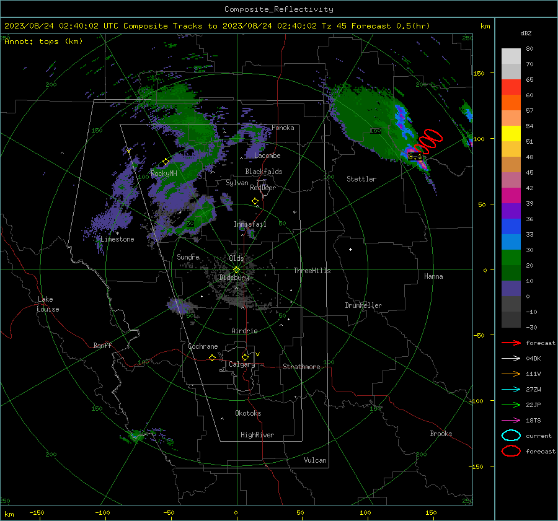Click the white 04DK arrow in legend
Viewport: 558px width, 521px height.
pyautogui.click(x=511, y=358)
